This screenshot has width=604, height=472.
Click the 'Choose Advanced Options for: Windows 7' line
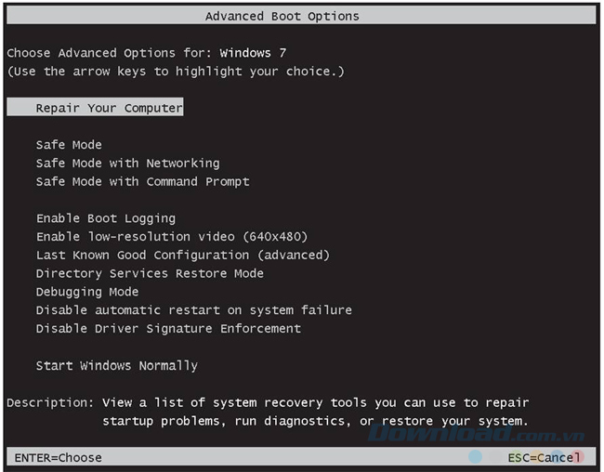pyautogui.click(x=147, y=53)
